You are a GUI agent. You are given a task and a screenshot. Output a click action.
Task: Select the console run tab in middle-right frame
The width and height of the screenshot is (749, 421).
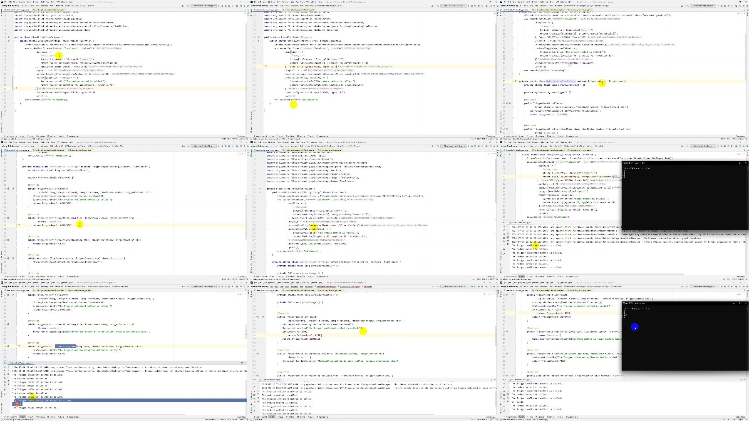[x=520, y=223]
